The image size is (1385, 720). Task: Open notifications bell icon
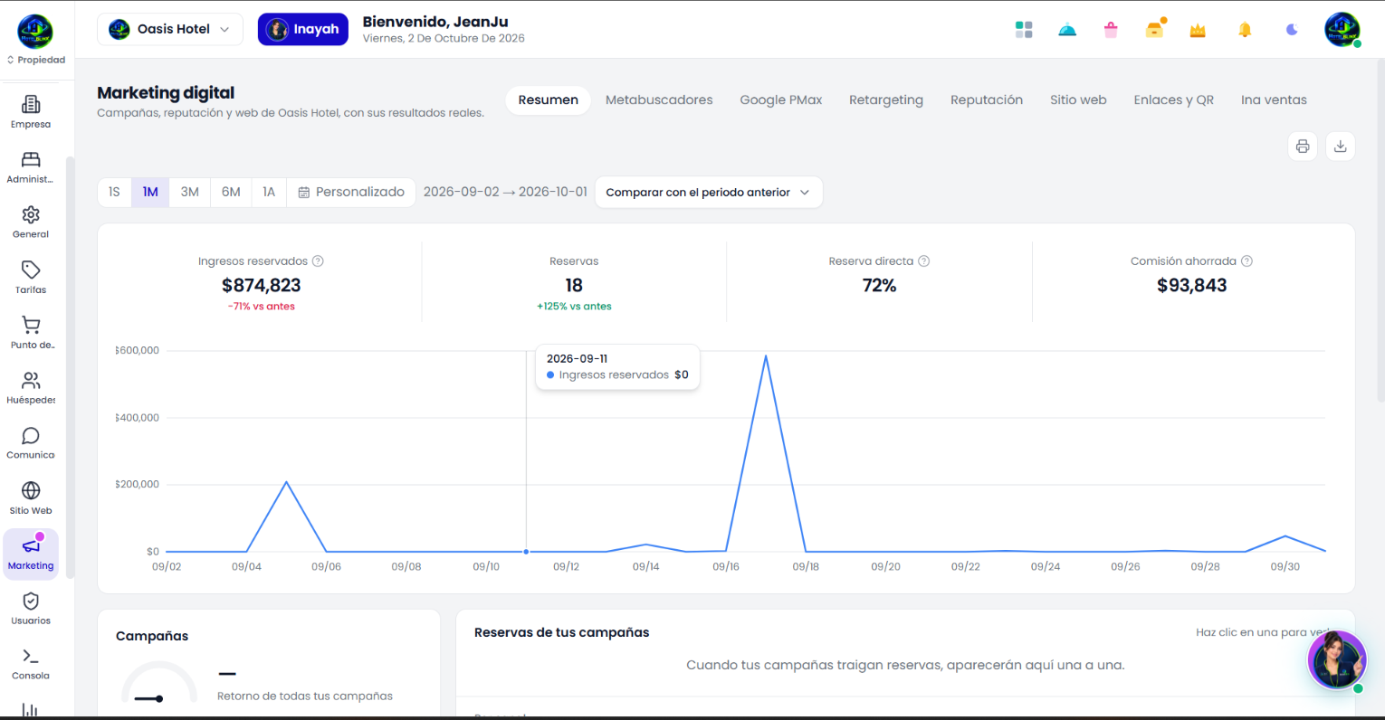[x=1245, y=30]
